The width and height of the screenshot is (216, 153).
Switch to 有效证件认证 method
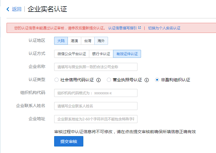coord(127,54)
